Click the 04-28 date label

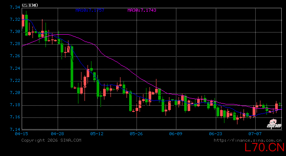coord(58,134)
